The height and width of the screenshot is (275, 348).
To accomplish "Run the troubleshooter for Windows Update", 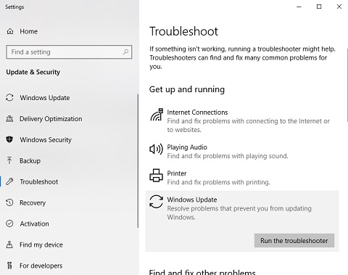I will [x=294, y=240].
